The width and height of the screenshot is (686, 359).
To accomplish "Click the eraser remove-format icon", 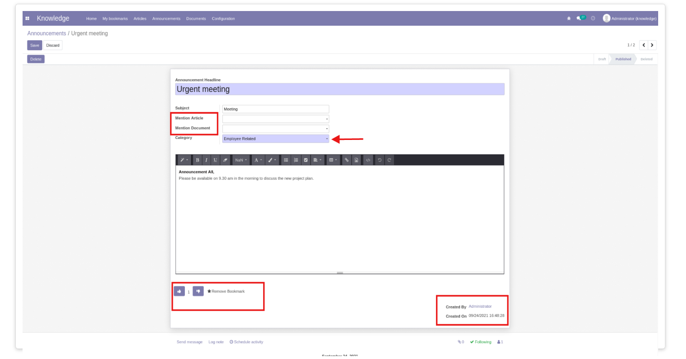I will pyautogui.click(x=225, y=160).
